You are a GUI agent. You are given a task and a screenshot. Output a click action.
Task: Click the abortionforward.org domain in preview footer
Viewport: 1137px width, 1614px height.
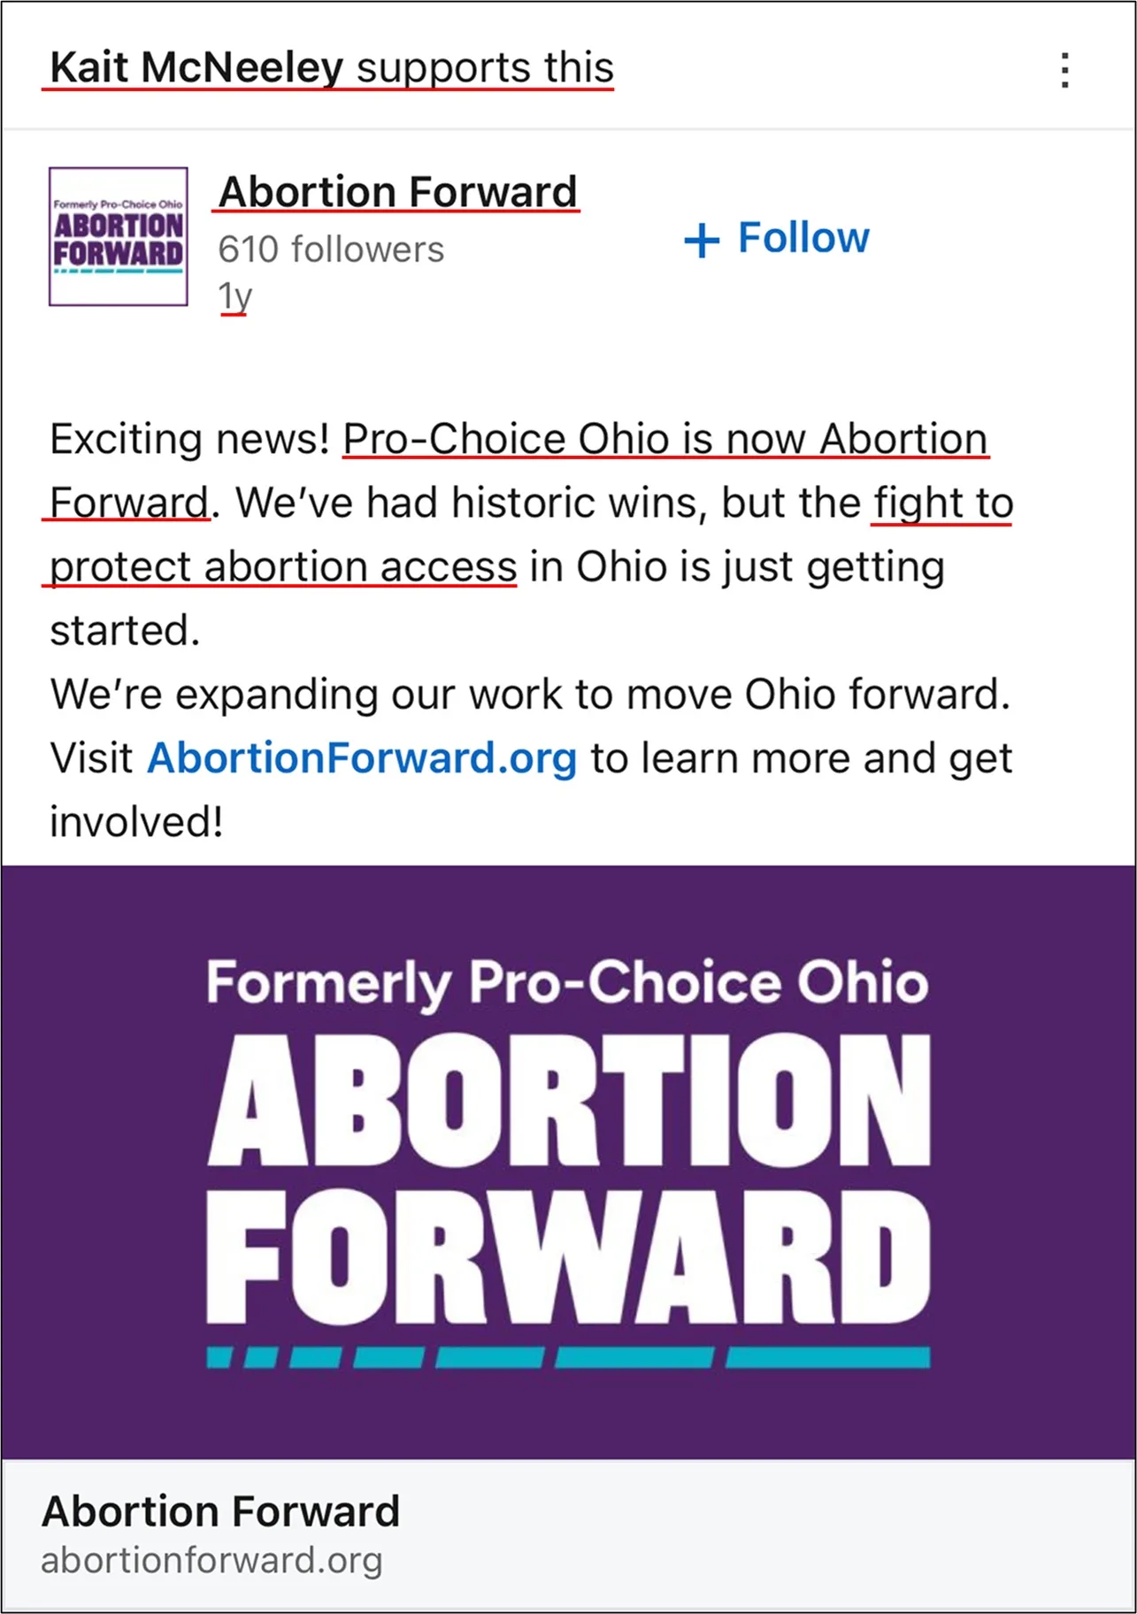pyautogui.click(x=211, y=1560)
